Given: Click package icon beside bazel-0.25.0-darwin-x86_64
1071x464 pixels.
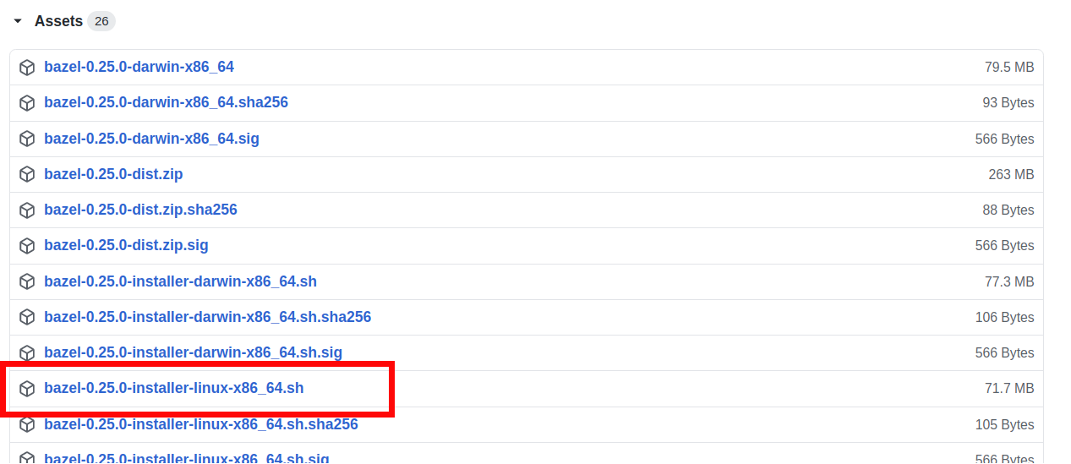Looking at the screenshot, I should tap(27, 67).
